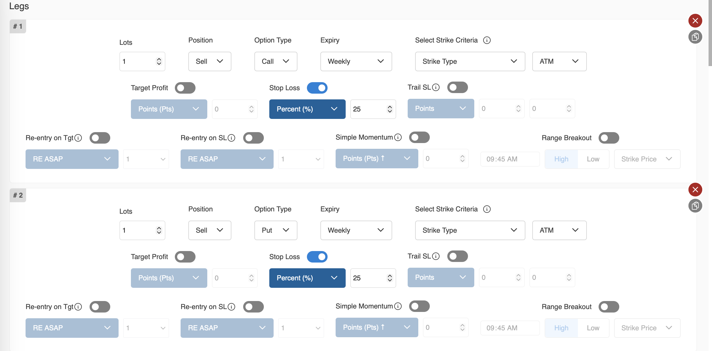Open leg #2 Position Sell dropdown
The height and width of the screenshot is (351, 712).
tap(210, 230)
